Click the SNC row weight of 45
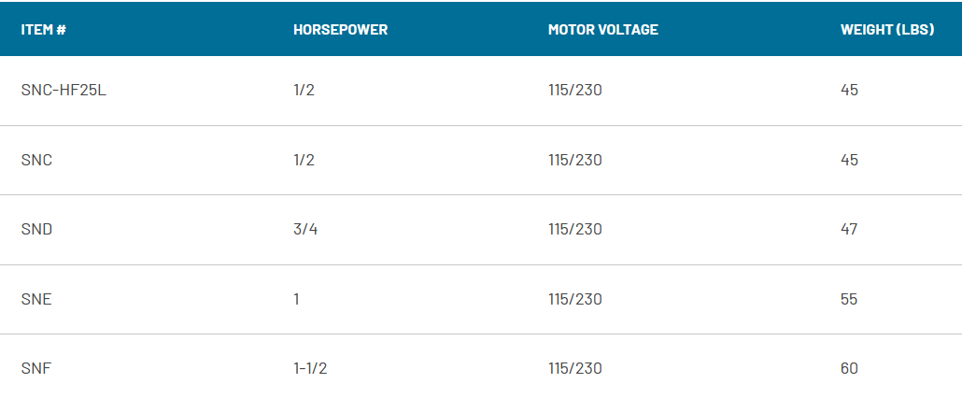 pos(849,161)
